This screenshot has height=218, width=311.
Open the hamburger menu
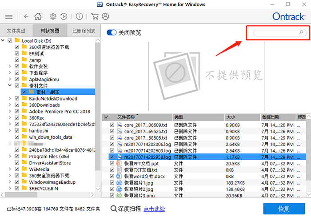coord(9,16)
